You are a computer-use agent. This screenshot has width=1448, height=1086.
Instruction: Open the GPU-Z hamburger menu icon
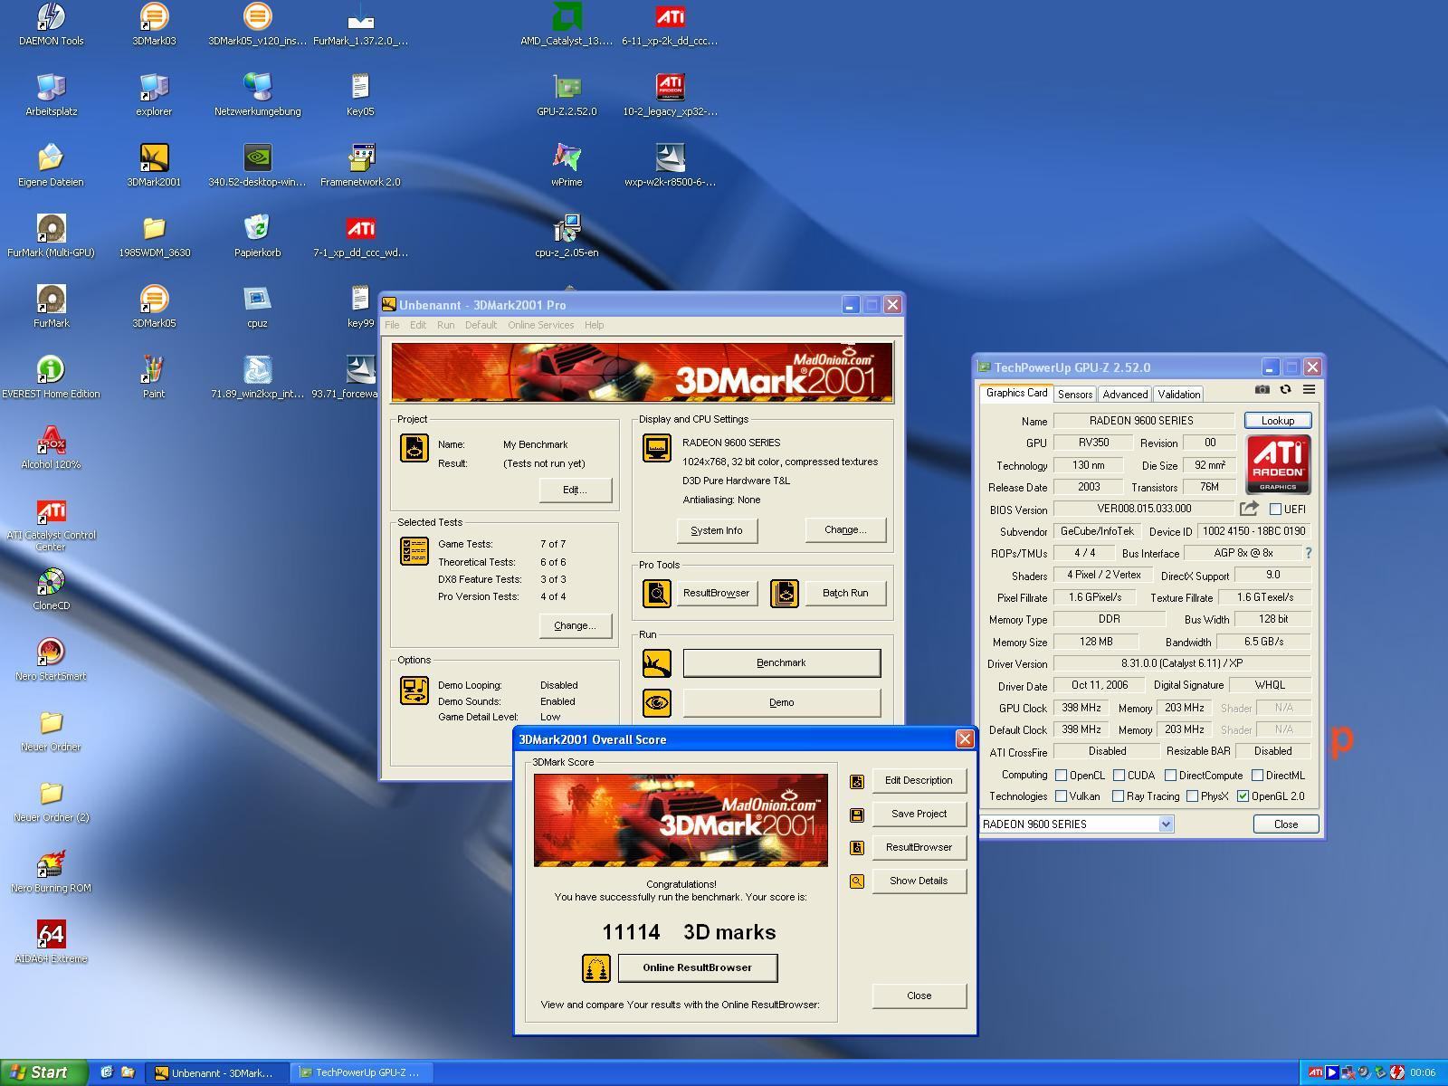[x=1309, y=390]
